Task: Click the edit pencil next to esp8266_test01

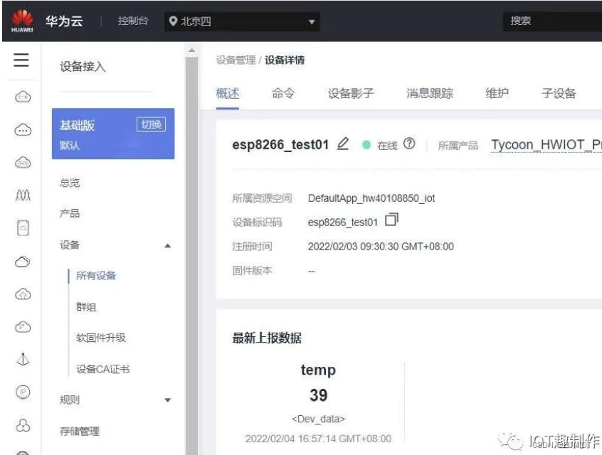Action: [343, 144]
